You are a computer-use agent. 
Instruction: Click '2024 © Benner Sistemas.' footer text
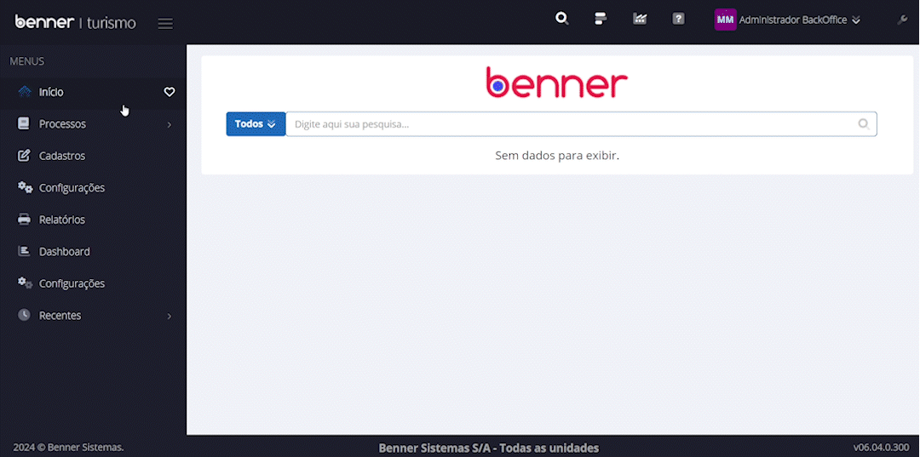click(68, 447)
